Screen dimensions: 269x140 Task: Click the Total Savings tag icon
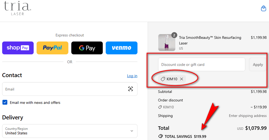(x=160, y=136)
